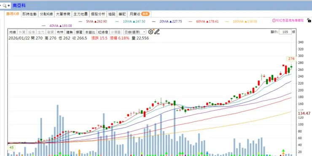Toggle the 主力 indicator button
312x156 pixels.
pos(41,32)
